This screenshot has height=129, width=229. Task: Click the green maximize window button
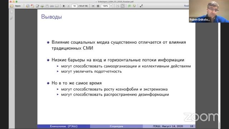pos(16,1)
